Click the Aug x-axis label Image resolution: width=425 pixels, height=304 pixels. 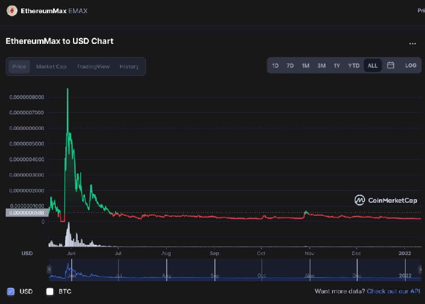point(166,253)
